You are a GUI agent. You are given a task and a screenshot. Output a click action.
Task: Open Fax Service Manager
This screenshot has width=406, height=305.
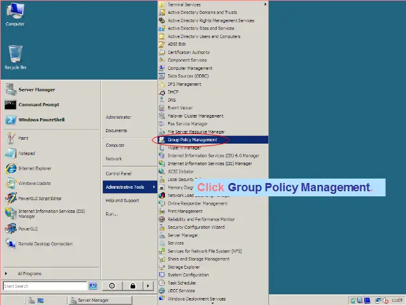[x=213, y=124]
